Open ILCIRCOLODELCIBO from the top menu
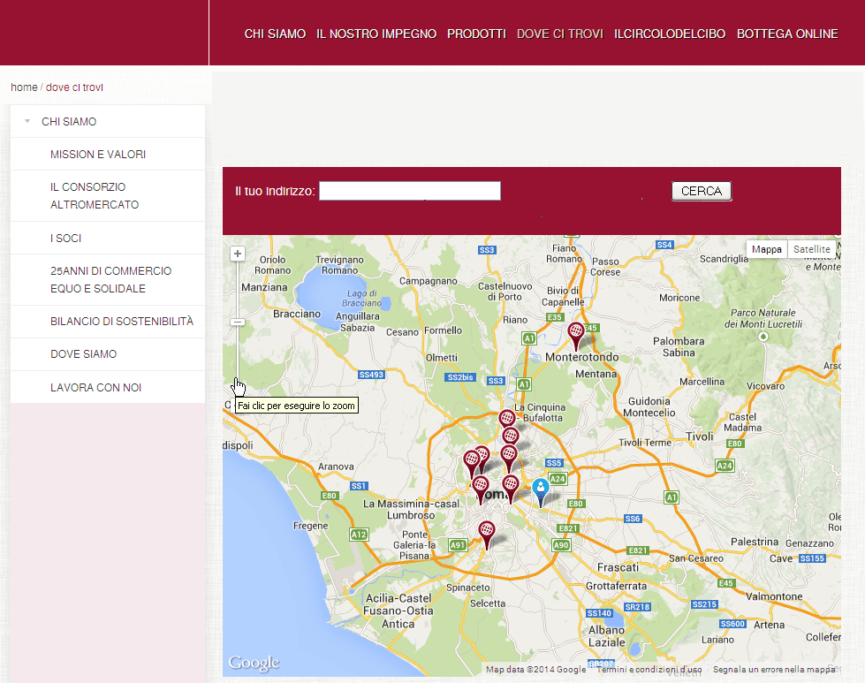Viewport: 865px width, 683px height. pyautogui.click(x=670, y=34)
